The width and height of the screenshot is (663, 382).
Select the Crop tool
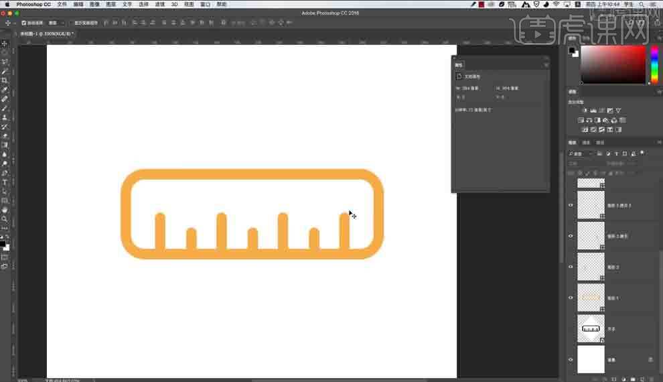point(5,80)
